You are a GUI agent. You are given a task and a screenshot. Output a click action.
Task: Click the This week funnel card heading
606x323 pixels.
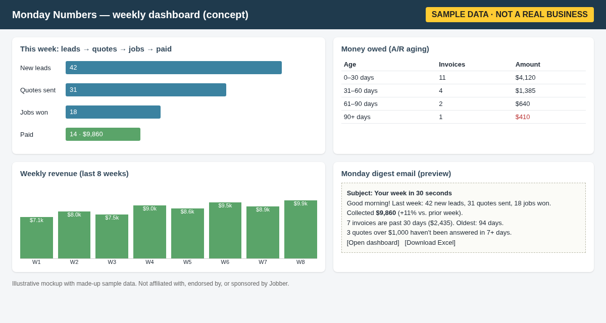pyautogui.click(x=96, y=48)
